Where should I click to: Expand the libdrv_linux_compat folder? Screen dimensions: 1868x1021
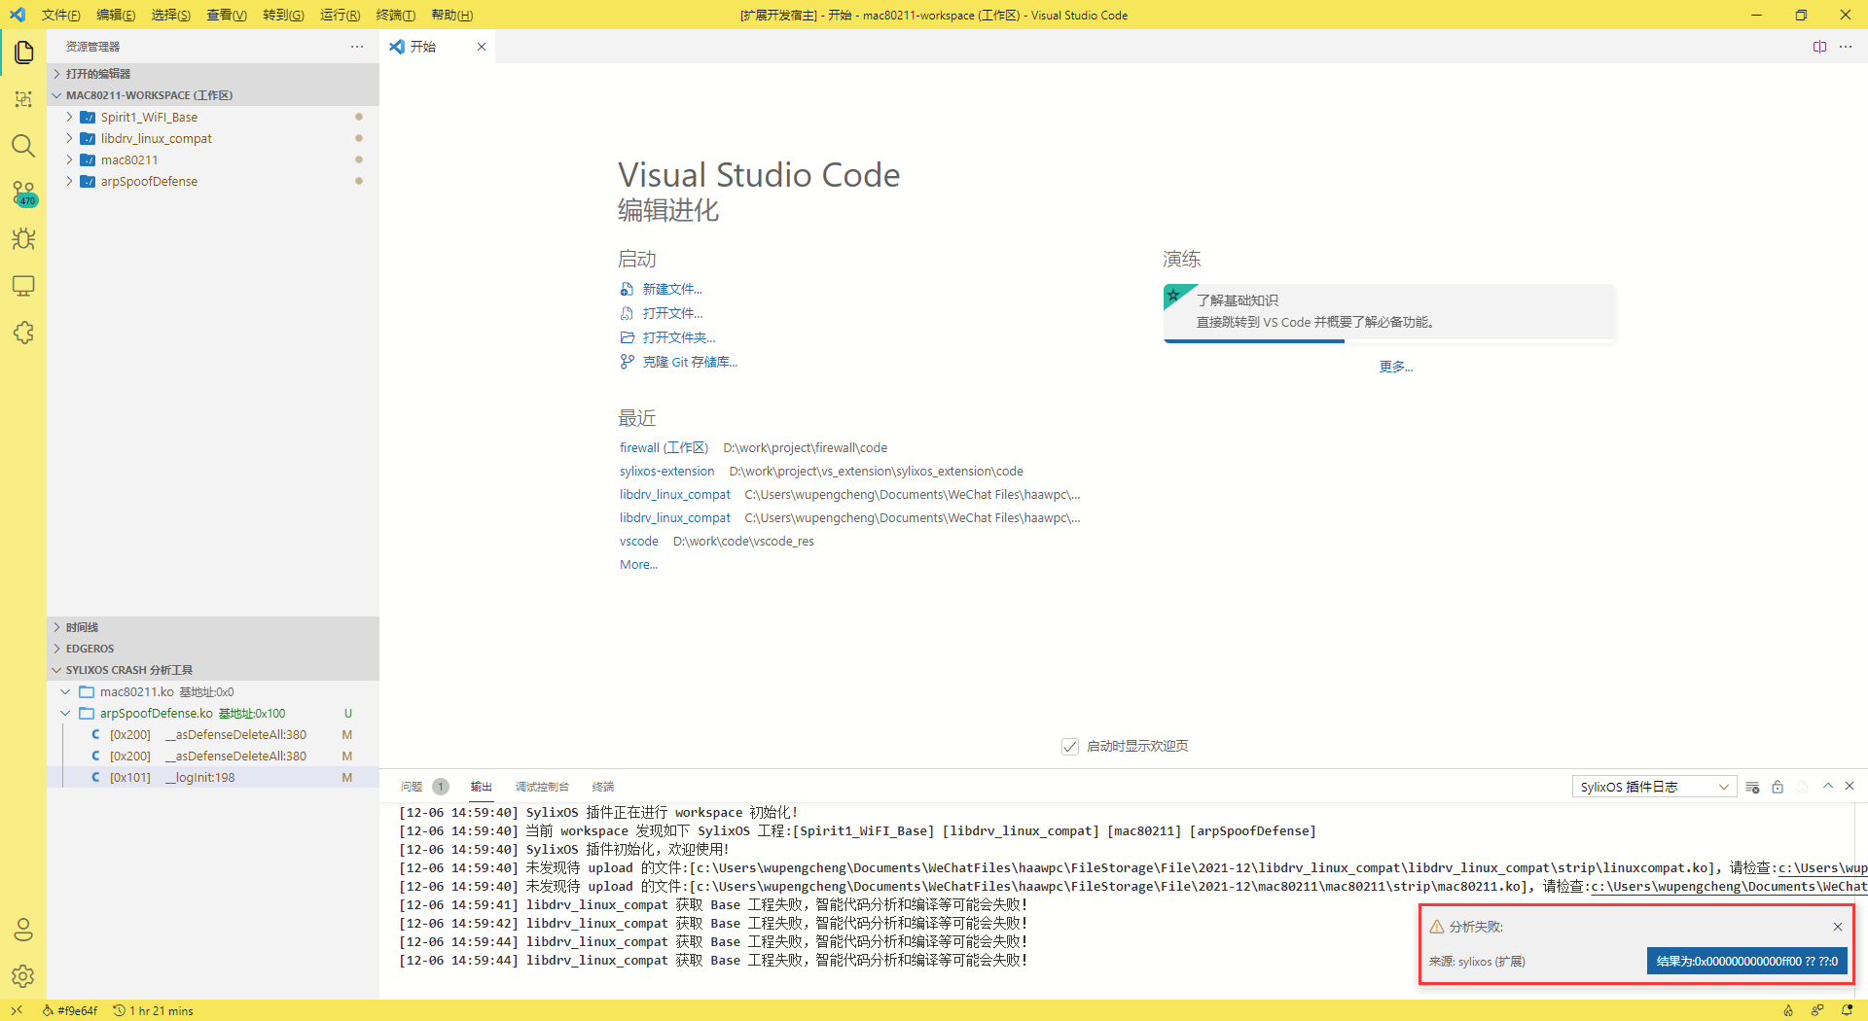pyautogui.click(x=212, y=138)
